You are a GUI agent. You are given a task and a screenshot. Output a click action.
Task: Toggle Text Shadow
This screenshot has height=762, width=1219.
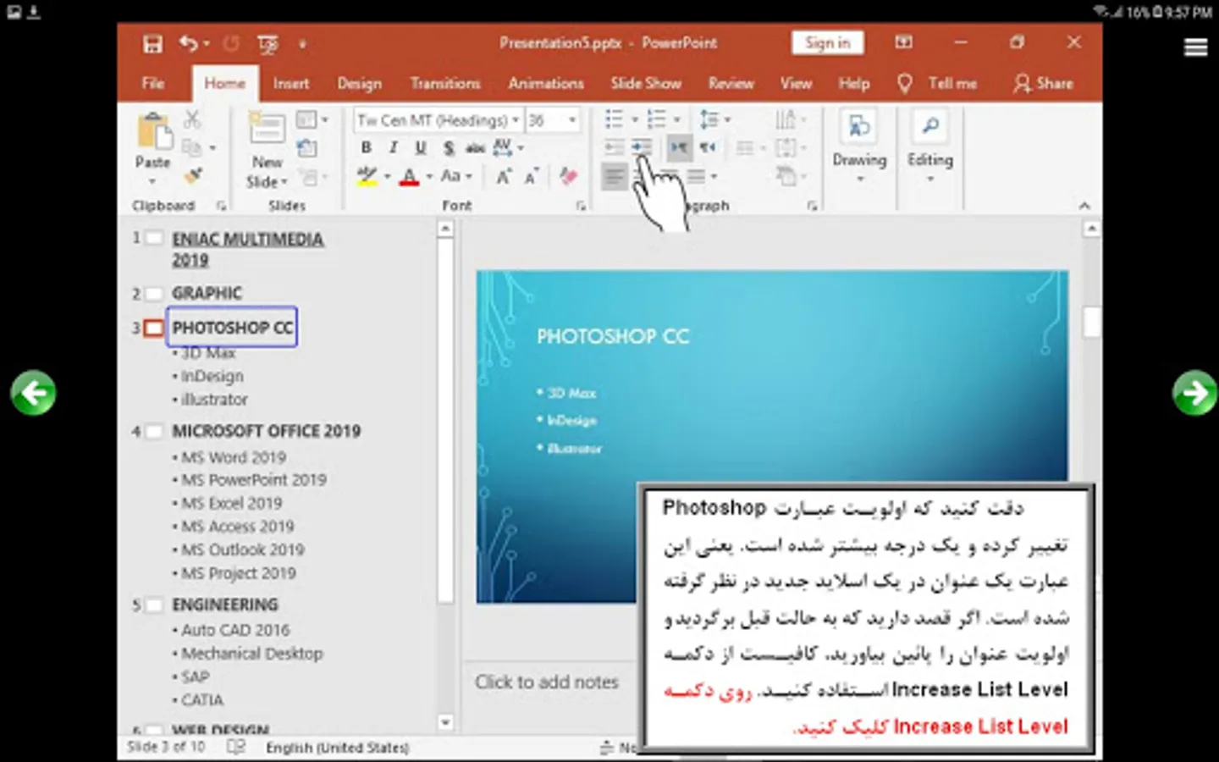[x=449, y=148]
